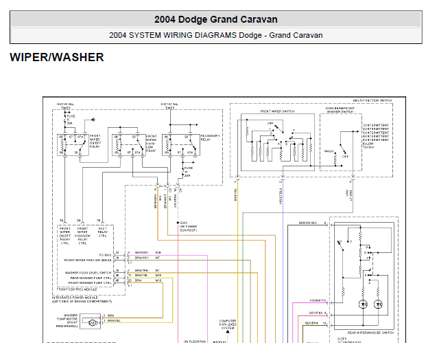Viewport: 439px width, 343px height.
Task: Click the MULTI-FUNCTION SWITCH label
Action: tap(372, 100)
